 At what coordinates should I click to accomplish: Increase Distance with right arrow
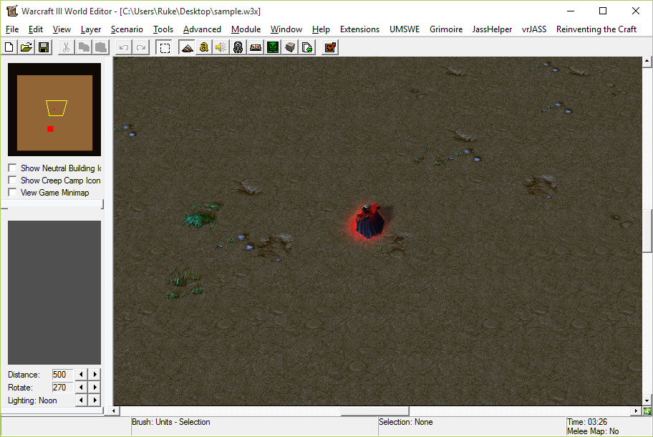click(95, 374)
